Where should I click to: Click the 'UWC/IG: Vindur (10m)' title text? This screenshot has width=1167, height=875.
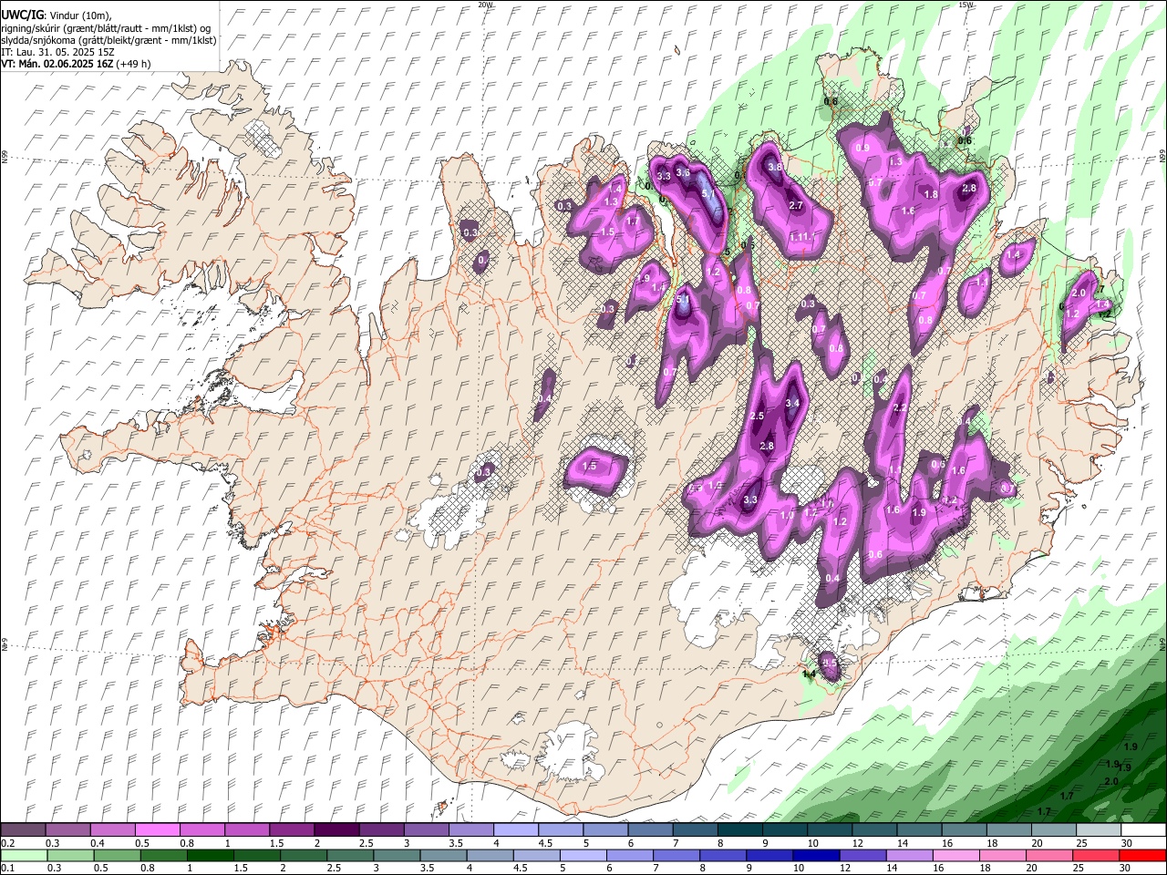pyautogui.click(x=57, y=15)
